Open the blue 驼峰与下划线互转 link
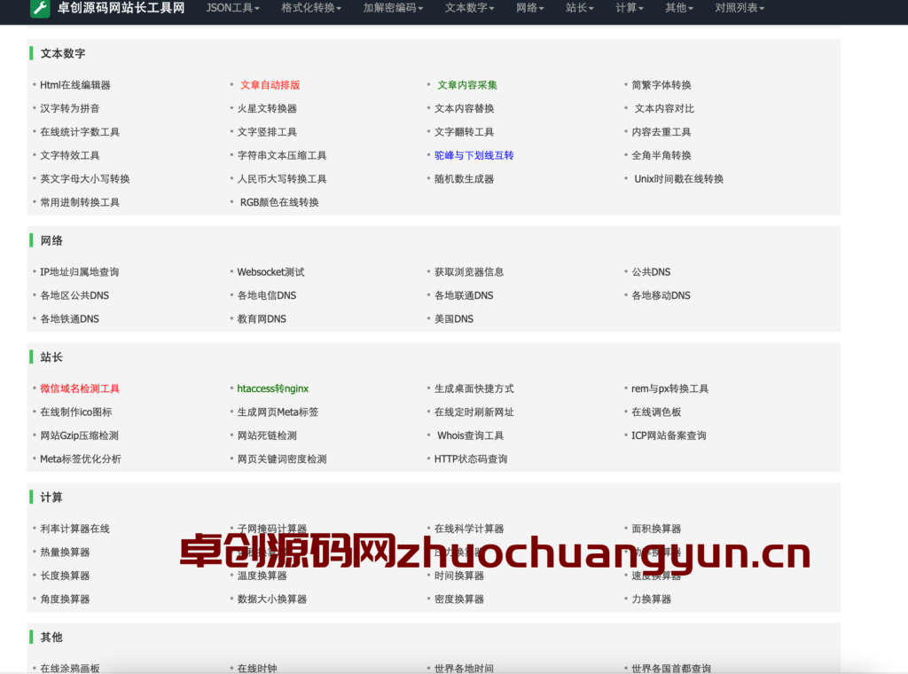The height and width of the screenshot is (674, 908). point(474,155)
